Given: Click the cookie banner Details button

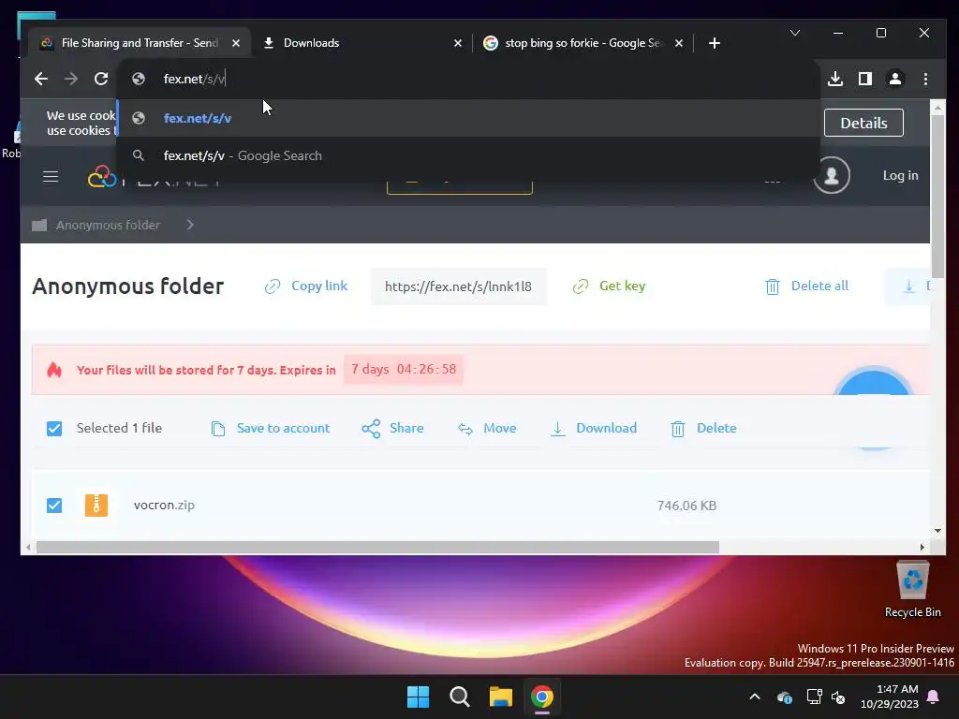Looking at the screenshot, I should tap(863, 123).
